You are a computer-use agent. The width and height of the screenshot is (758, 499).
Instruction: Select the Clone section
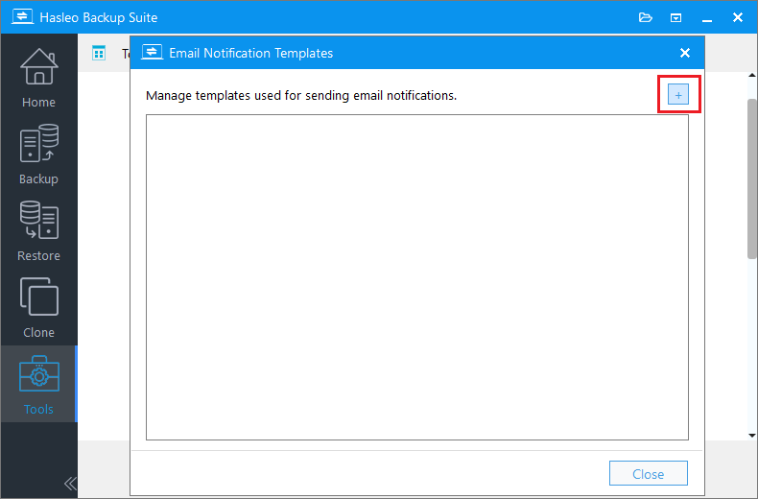pos(38,307)
